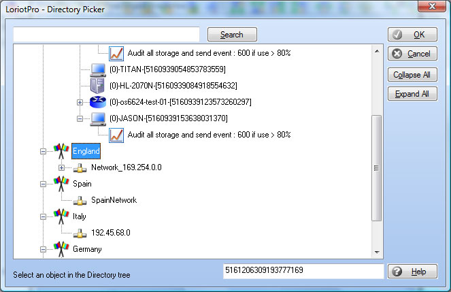Click the TITAN computer icon

tap(99, 69)
